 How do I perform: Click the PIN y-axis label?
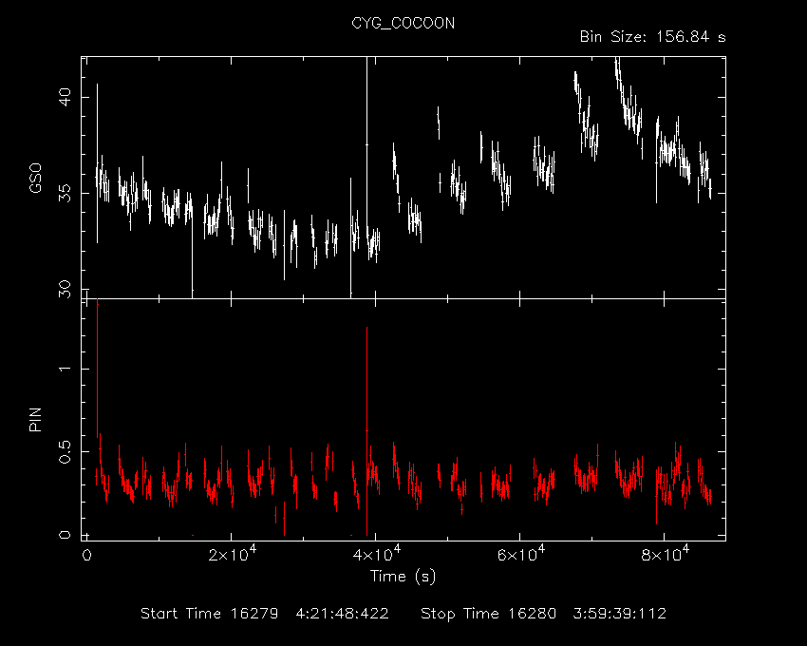coord(35,419)
